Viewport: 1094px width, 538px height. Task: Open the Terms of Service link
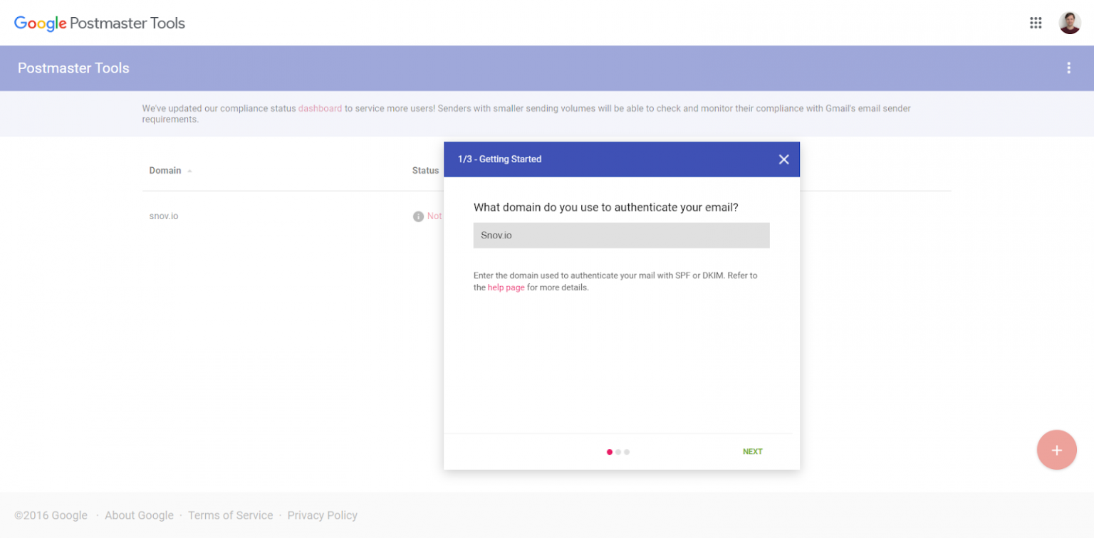coord(230,515)
